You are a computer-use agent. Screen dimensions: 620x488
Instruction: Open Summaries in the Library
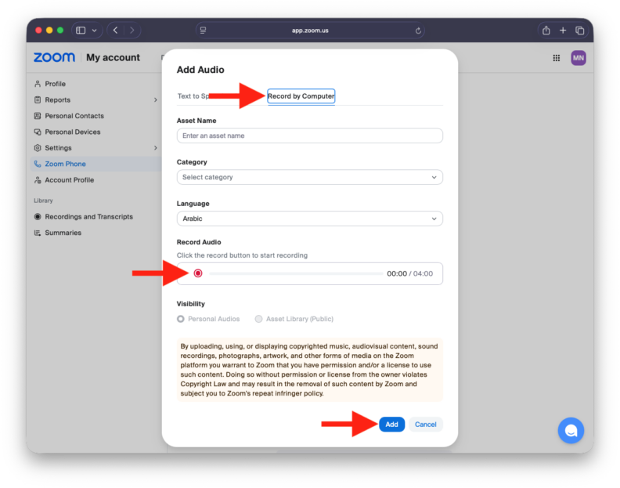63,233
